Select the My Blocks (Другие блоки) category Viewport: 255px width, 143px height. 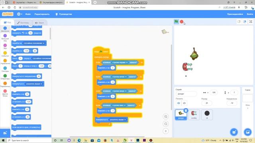click(x=5, y=93)
